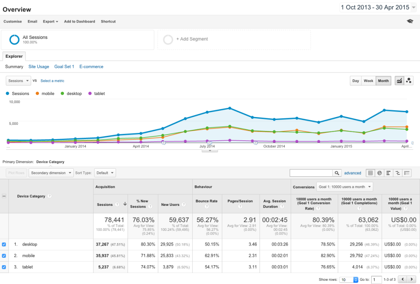Select the data table view icon

click(x=370, y=173)
